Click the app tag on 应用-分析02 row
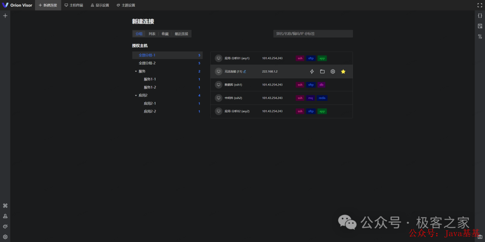This screenshot has height=242, width=485. pos(322,111)
